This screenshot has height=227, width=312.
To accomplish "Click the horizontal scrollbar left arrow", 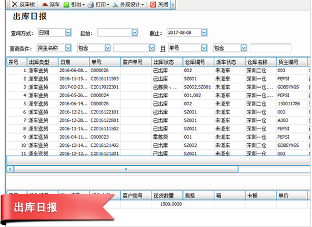I will [10, 169].
